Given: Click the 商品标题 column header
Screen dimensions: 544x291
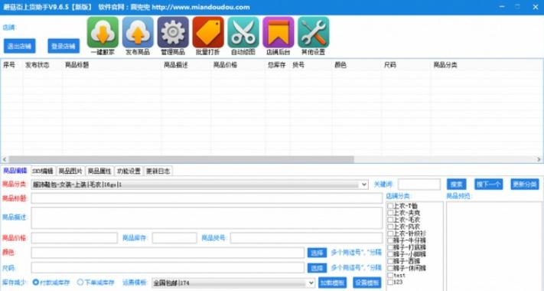Looking at the screenshot, I should (112, 65).
